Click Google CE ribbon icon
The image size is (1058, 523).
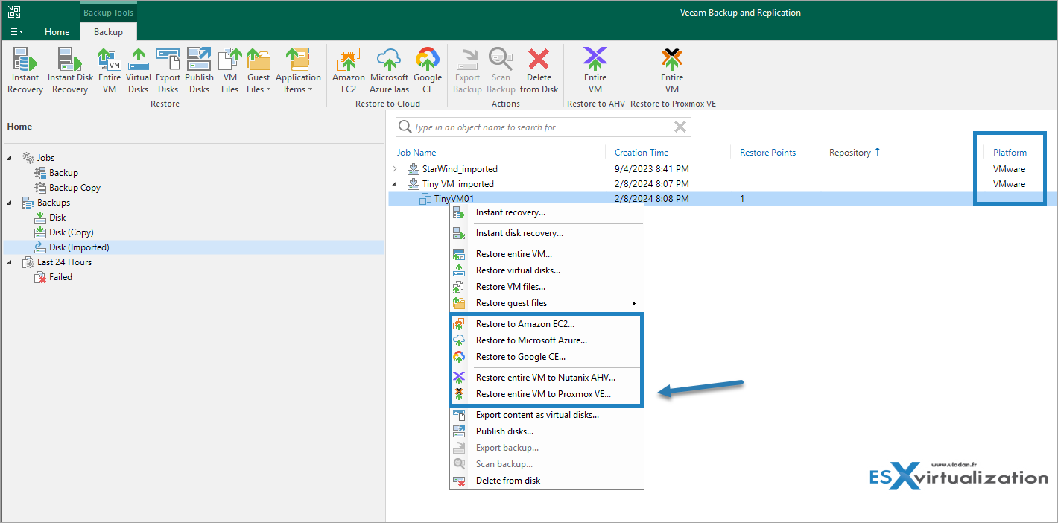pos(428,71)
